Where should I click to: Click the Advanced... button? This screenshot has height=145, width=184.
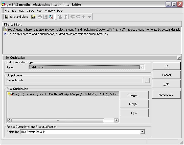166,95
